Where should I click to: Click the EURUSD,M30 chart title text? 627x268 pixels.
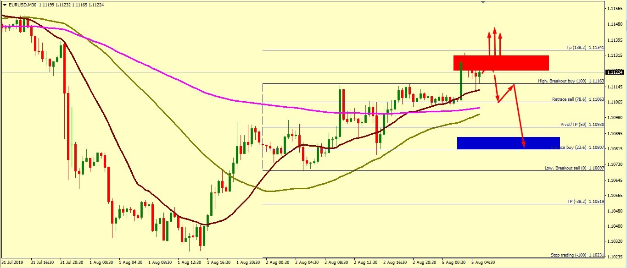click(x=23, y=5)
